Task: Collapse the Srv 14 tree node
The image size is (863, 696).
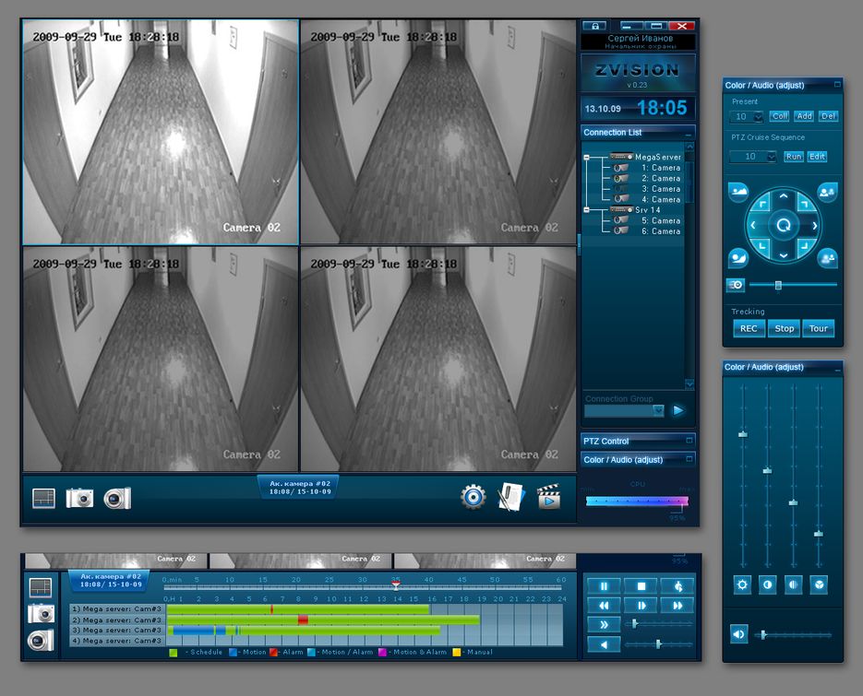Action: [587, 210]
